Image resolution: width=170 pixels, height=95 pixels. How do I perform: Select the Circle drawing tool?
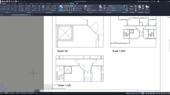point(8,7)
